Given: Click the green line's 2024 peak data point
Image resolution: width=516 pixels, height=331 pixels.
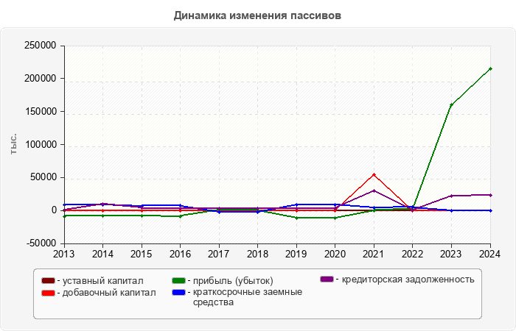Looking at the screenshot, I should click(x=490, y=69).
